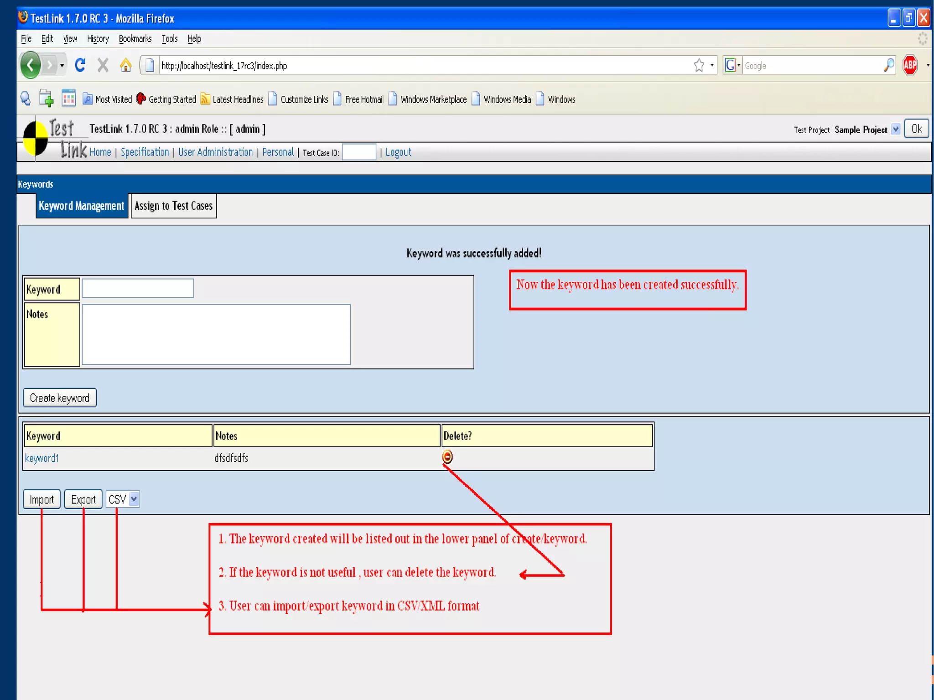Open the Edit menu

(x=47, y=39)
